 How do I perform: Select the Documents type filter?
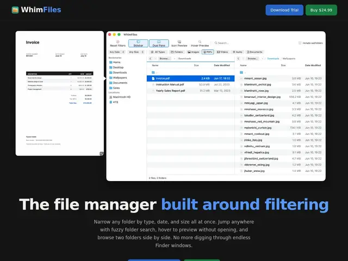(x=254, y=52)
